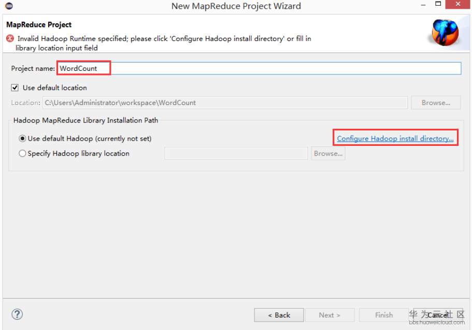The width and height of the screenshot is (472, 330).
Task: Open Configure Hadoop install directory link
Action: click(395, 139)
